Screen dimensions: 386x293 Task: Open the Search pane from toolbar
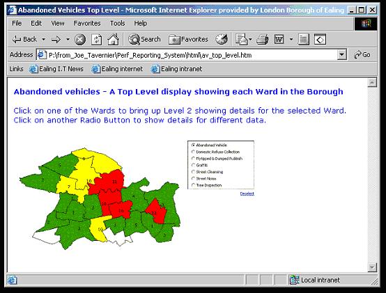[x=144, y=40]
